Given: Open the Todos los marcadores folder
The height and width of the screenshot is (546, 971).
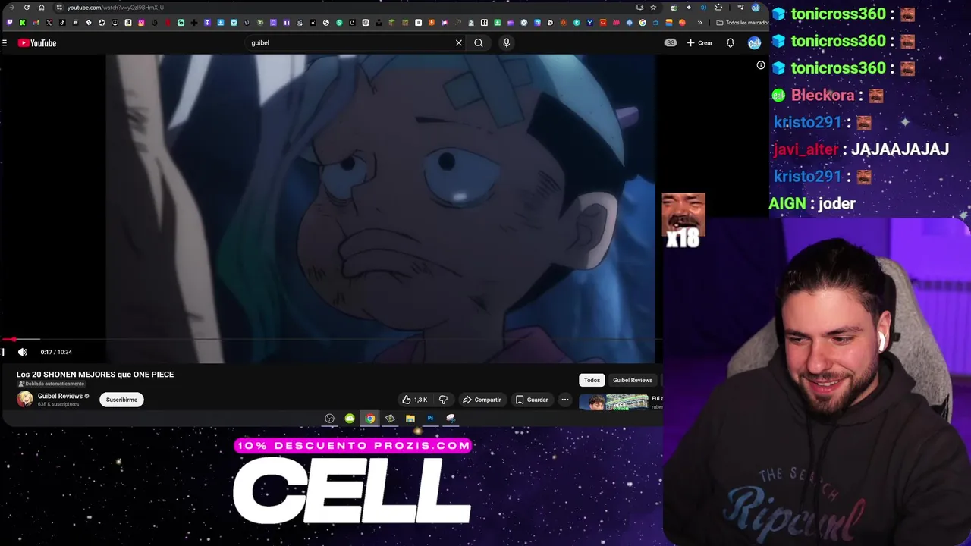Looking at the screenshot, I should 743,23.
